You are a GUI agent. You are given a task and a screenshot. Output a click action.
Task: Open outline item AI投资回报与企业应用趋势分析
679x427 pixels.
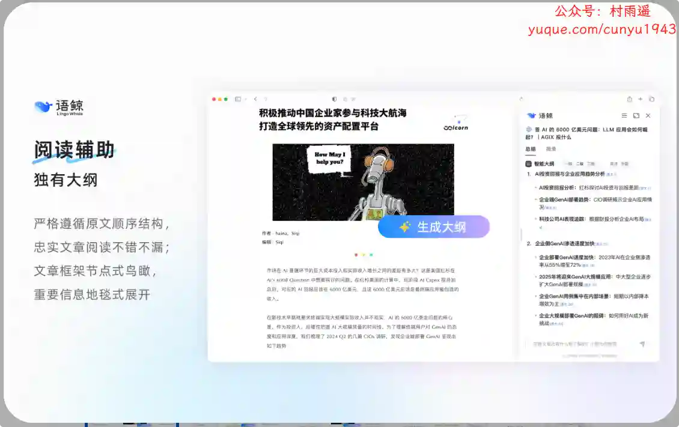570,174
